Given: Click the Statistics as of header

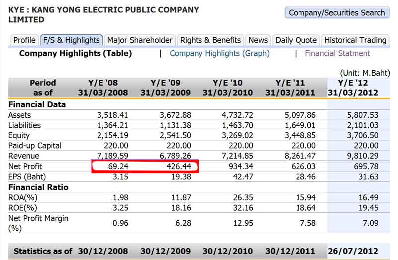Looking at the screenshot, I should [43, 251].
